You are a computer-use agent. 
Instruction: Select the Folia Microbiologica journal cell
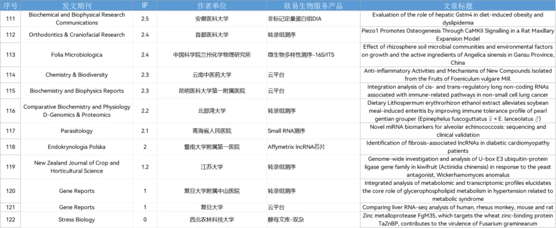(77, 55)
